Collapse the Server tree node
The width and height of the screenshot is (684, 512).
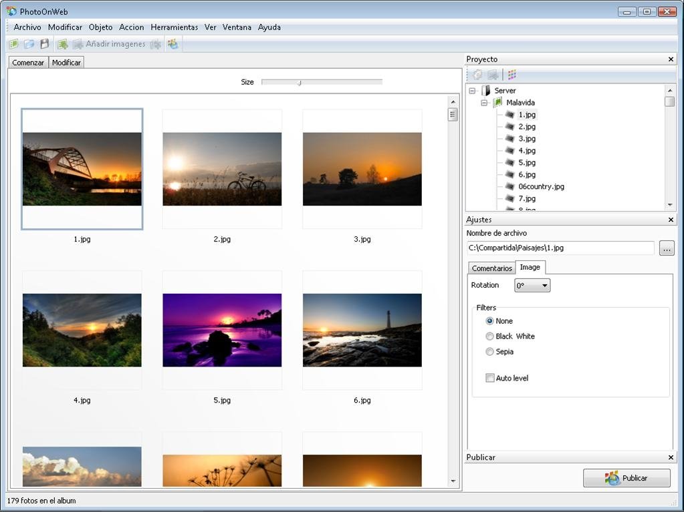click(472, 91)
